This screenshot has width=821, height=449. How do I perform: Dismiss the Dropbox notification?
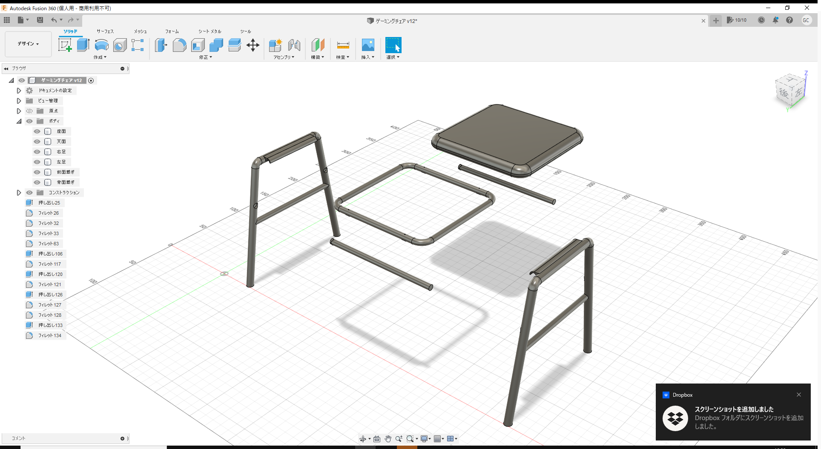pyautogui.click(x=798, y=395)
